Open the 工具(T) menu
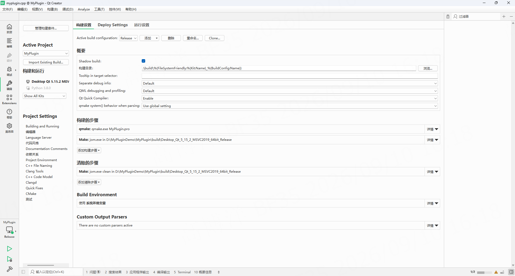This screenshot has width=515, height=276. 99,9
